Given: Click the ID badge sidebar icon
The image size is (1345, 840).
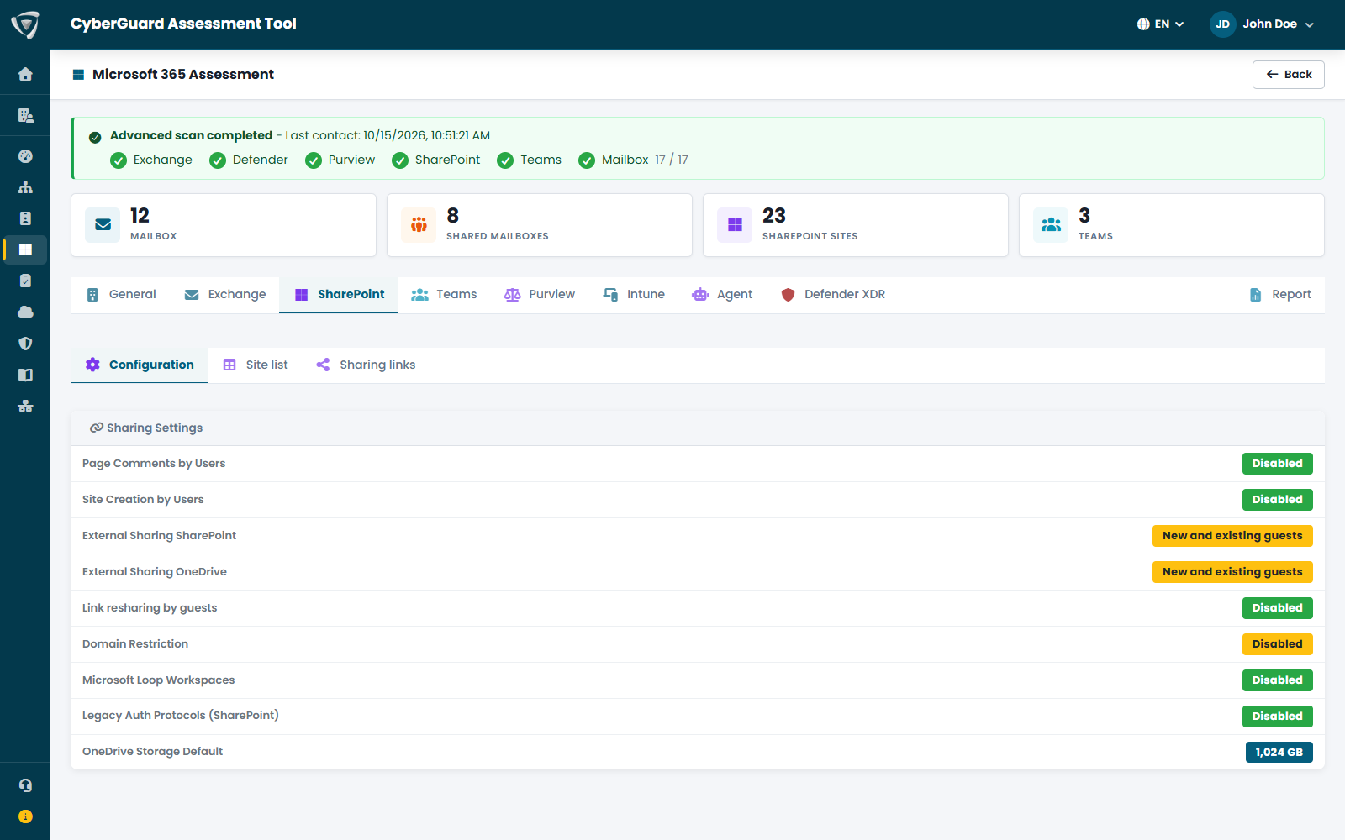Looking at the screenshot, I should pyautogui.click(x=25, y=218).
